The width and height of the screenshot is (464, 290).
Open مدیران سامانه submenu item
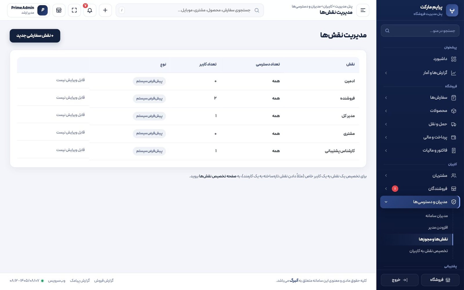[x=436, y=216]
